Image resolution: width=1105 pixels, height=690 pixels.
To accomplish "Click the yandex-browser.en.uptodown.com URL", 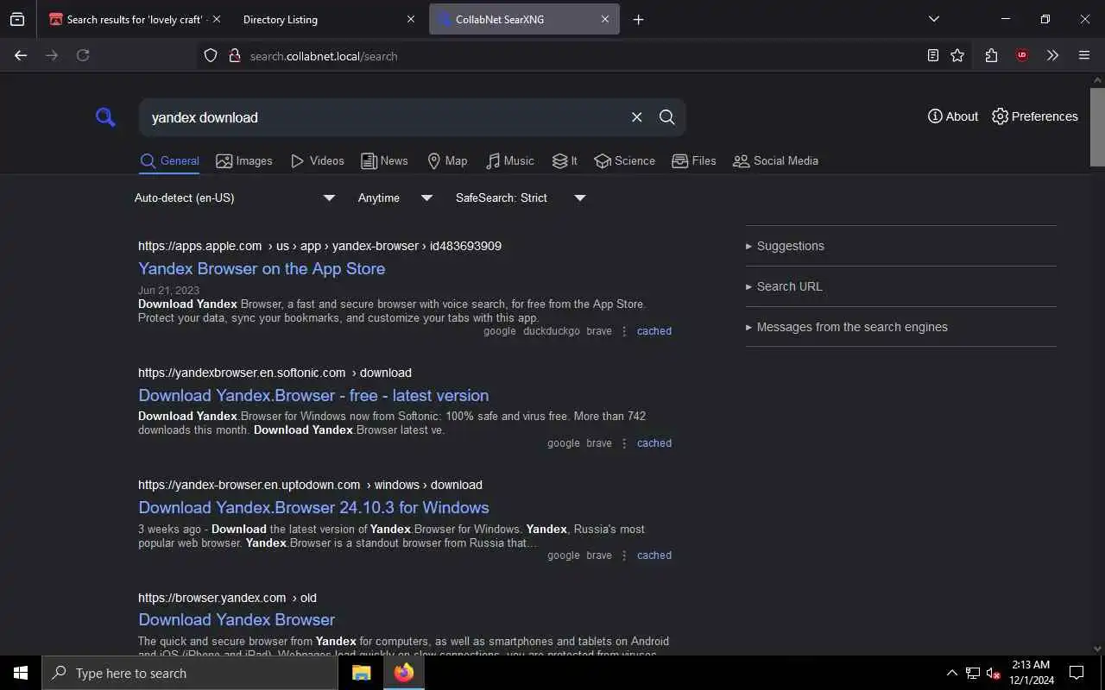I will (x=310, y=485).
